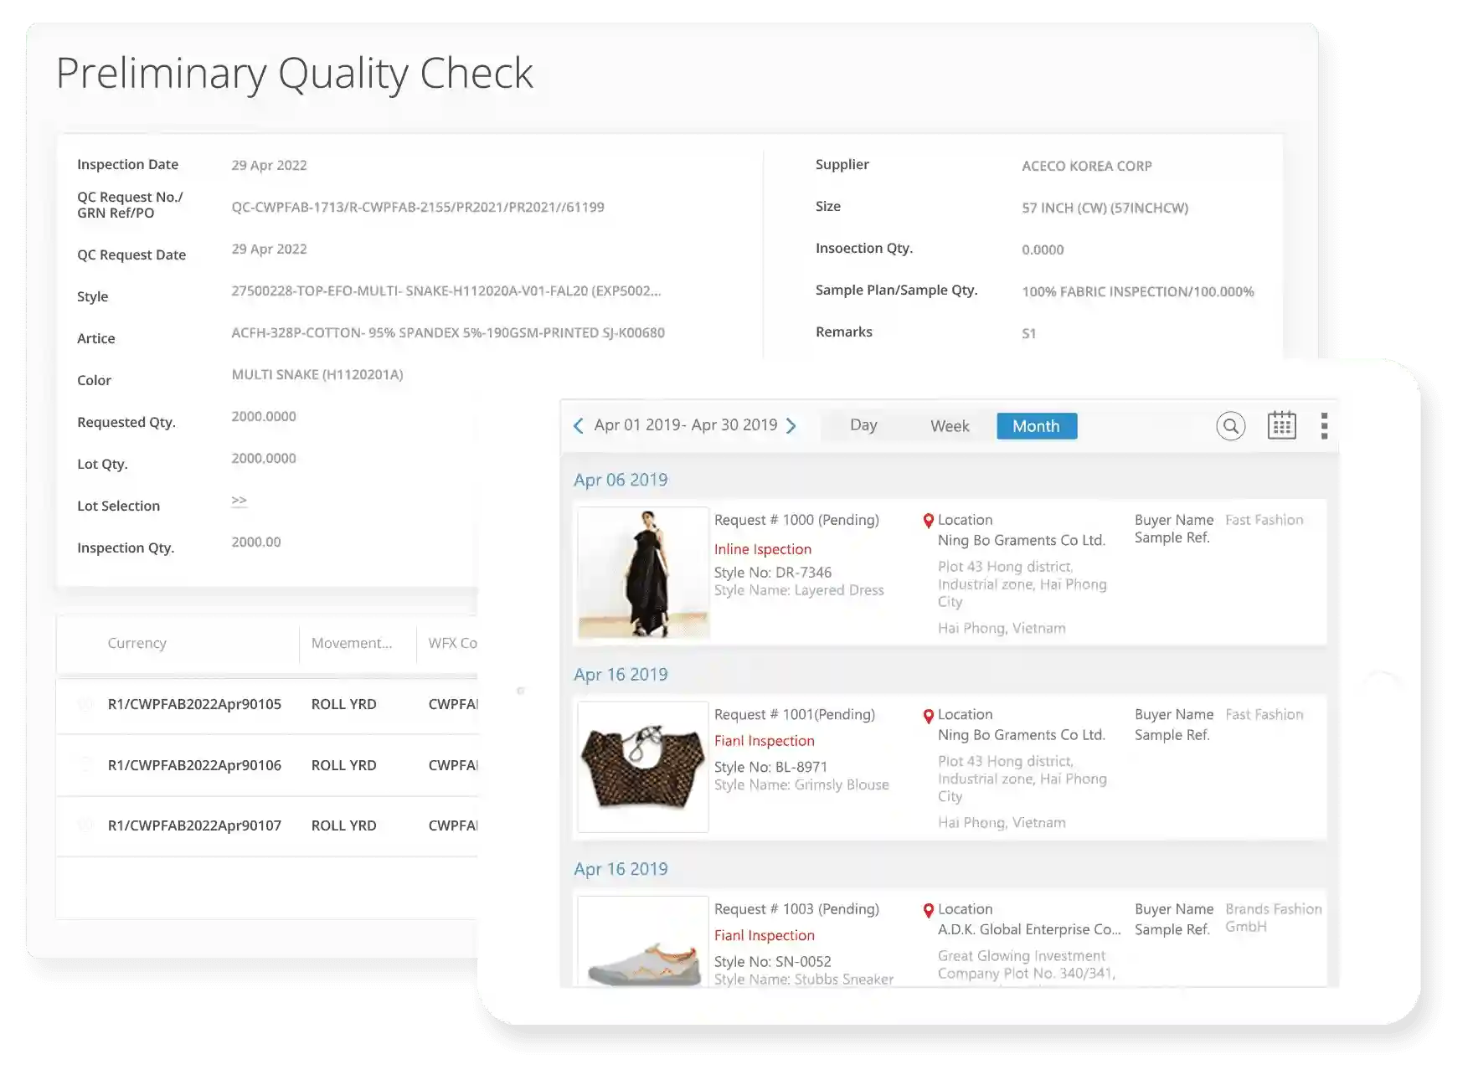Switch to the Week view tab

950,426
